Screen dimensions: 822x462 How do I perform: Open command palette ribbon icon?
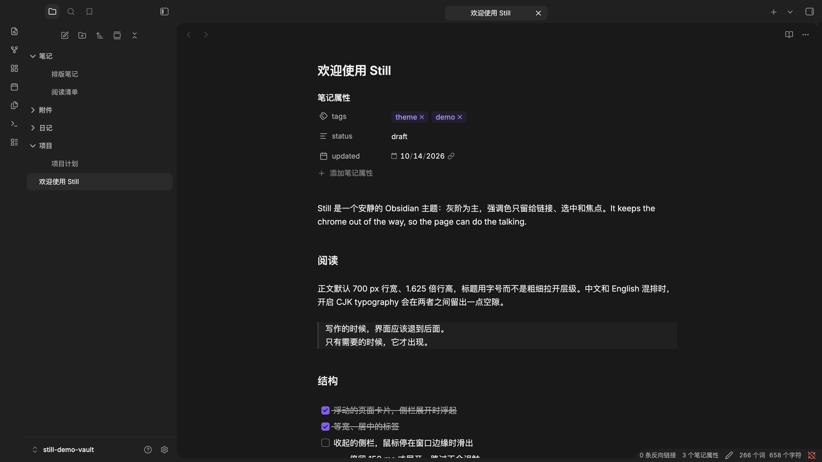pos(14,124)
